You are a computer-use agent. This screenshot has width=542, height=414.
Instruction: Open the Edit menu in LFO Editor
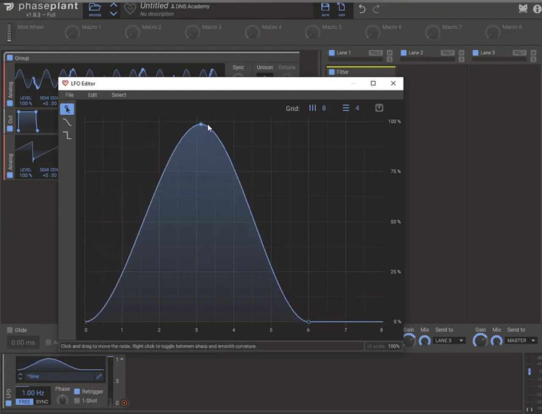coord(92,95)
